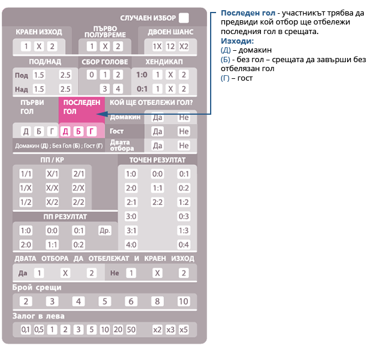Click the Първи гол section header

[x=33, y=106]
